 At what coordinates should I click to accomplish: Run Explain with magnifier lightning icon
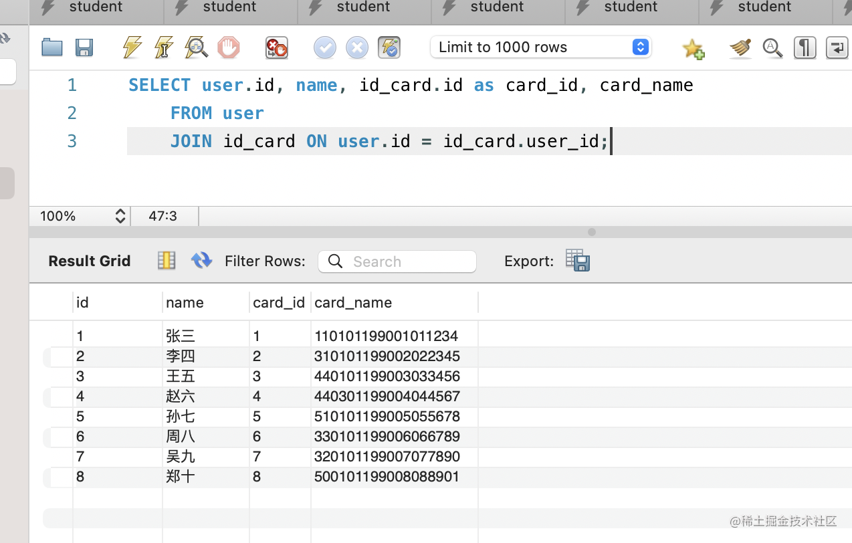pyautogui.click(x=196, y=47)
